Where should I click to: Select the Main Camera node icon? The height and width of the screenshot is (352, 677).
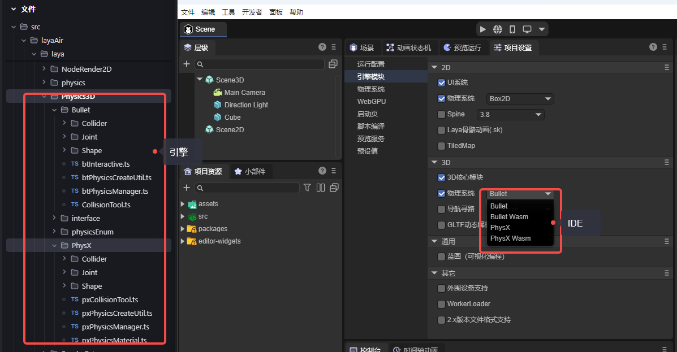tap(217, 93)
